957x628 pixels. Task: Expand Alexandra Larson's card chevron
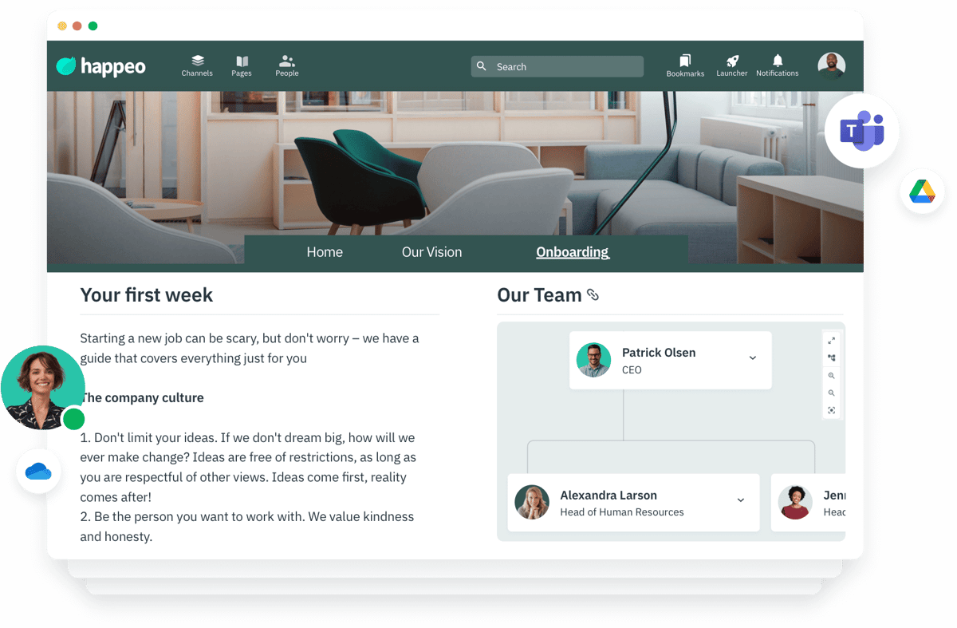pyautogui.click(x=740, y=500)
